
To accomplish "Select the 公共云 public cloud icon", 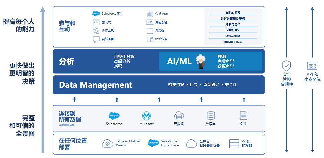I will click(192, 143).
